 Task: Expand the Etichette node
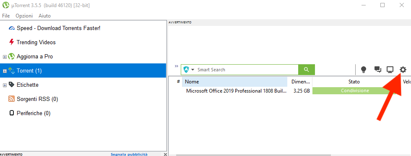[x=5, y=85]
